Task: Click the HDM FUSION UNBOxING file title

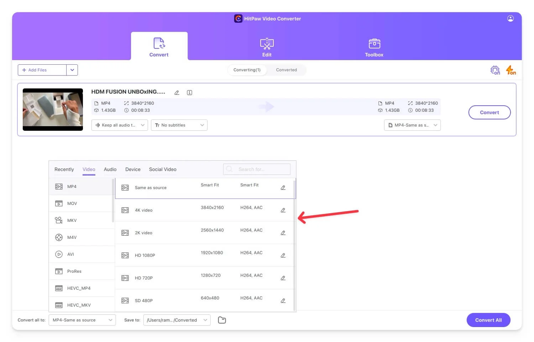Action: pos(128,92)
